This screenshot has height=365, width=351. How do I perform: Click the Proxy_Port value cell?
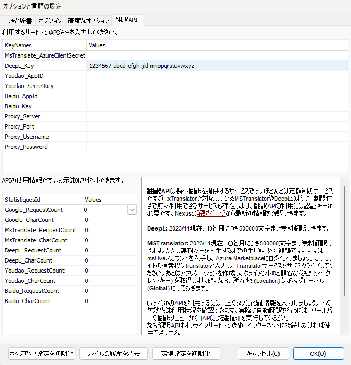[218, 126]
